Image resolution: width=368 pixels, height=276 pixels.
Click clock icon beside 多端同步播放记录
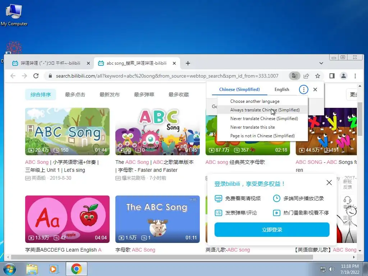click(x=276, y=198)
